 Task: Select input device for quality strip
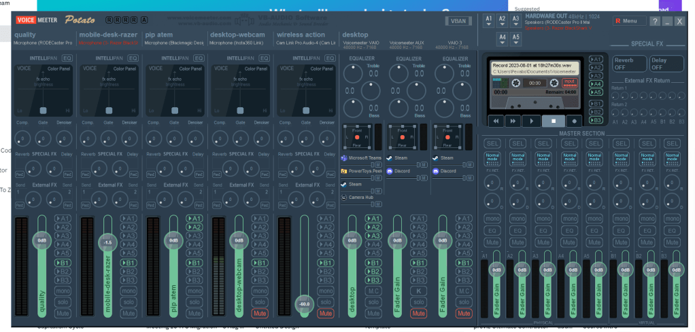click(x=43, y=43)
